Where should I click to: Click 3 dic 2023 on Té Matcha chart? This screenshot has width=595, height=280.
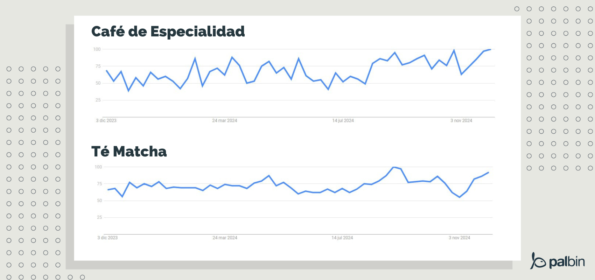click(107, 238)
